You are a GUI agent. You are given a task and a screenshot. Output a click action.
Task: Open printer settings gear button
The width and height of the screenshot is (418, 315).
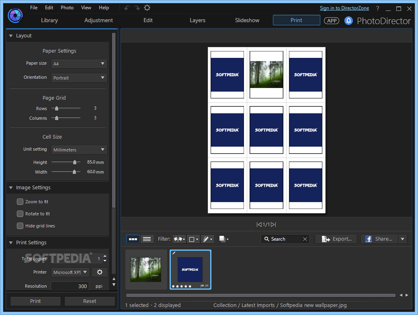[x=100, y=272]
